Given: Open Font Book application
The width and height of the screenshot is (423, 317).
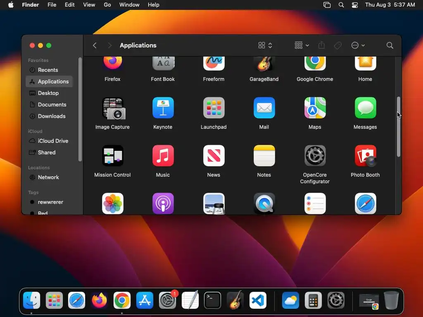Looking at the screenshot, I should [163, 63].
